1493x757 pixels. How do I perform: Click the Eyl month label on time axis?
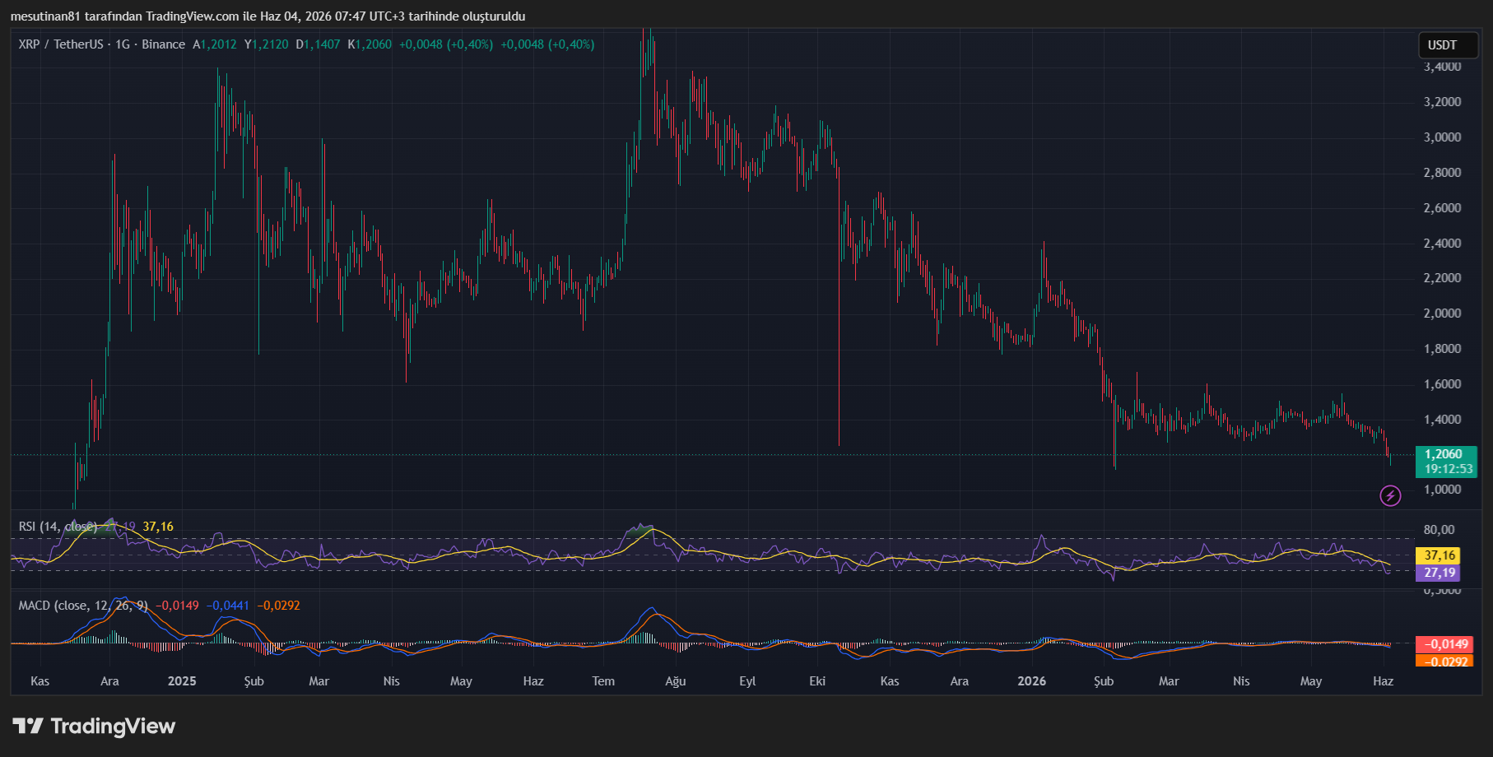[747, 681]
